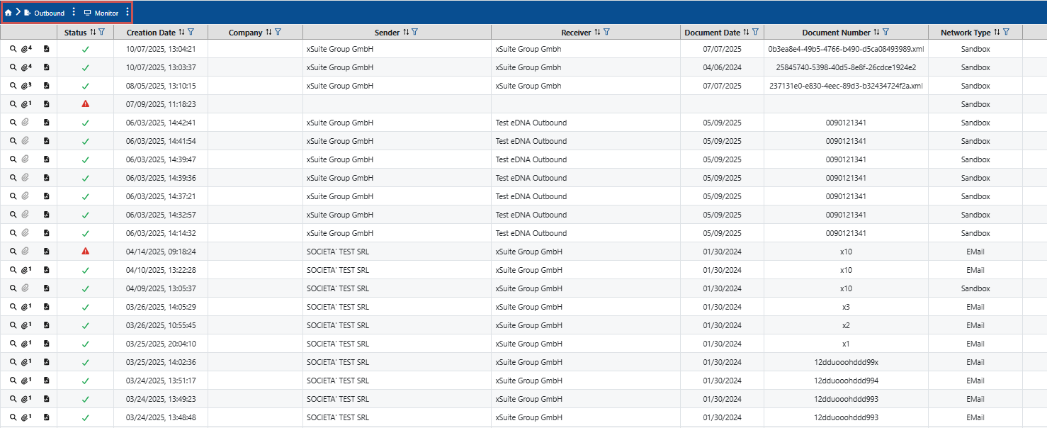Screen dimensions: 1047x428
Task: Toggle sorting on the Status column
Action: pos(91,32)
